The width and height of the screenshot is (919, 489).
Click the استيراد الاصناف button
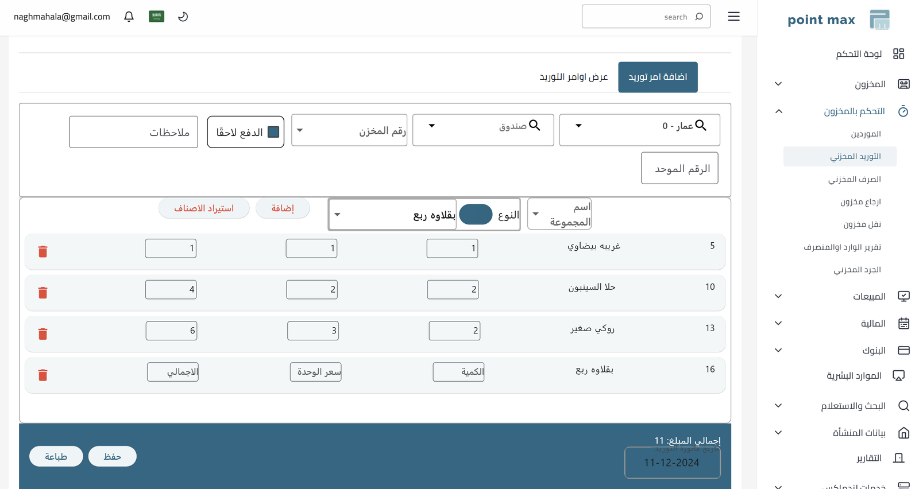204,208
